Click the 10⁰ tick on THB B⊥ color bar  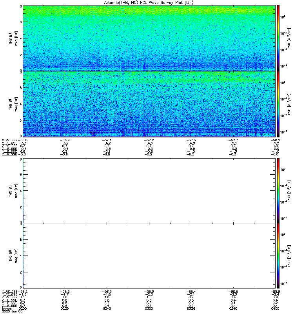pyautogui.click(x=283, y=17)
